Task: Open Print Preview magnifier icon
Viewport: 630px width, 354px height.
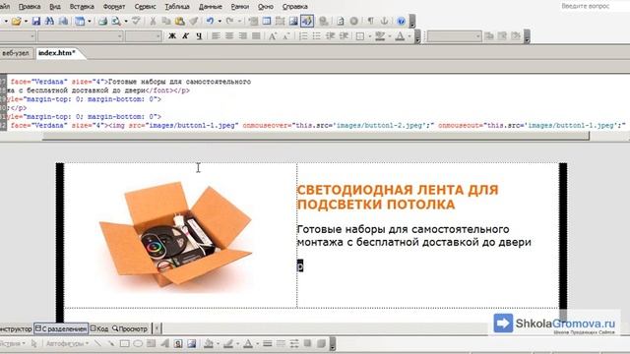Action: 116,22
